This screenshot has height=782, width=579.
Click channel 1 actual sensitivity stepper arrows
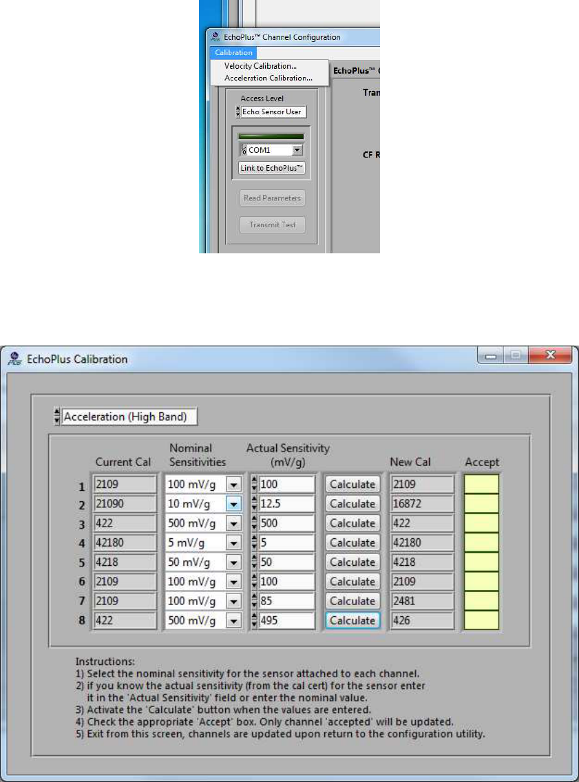pyautogui.click(x=254, y=484)
